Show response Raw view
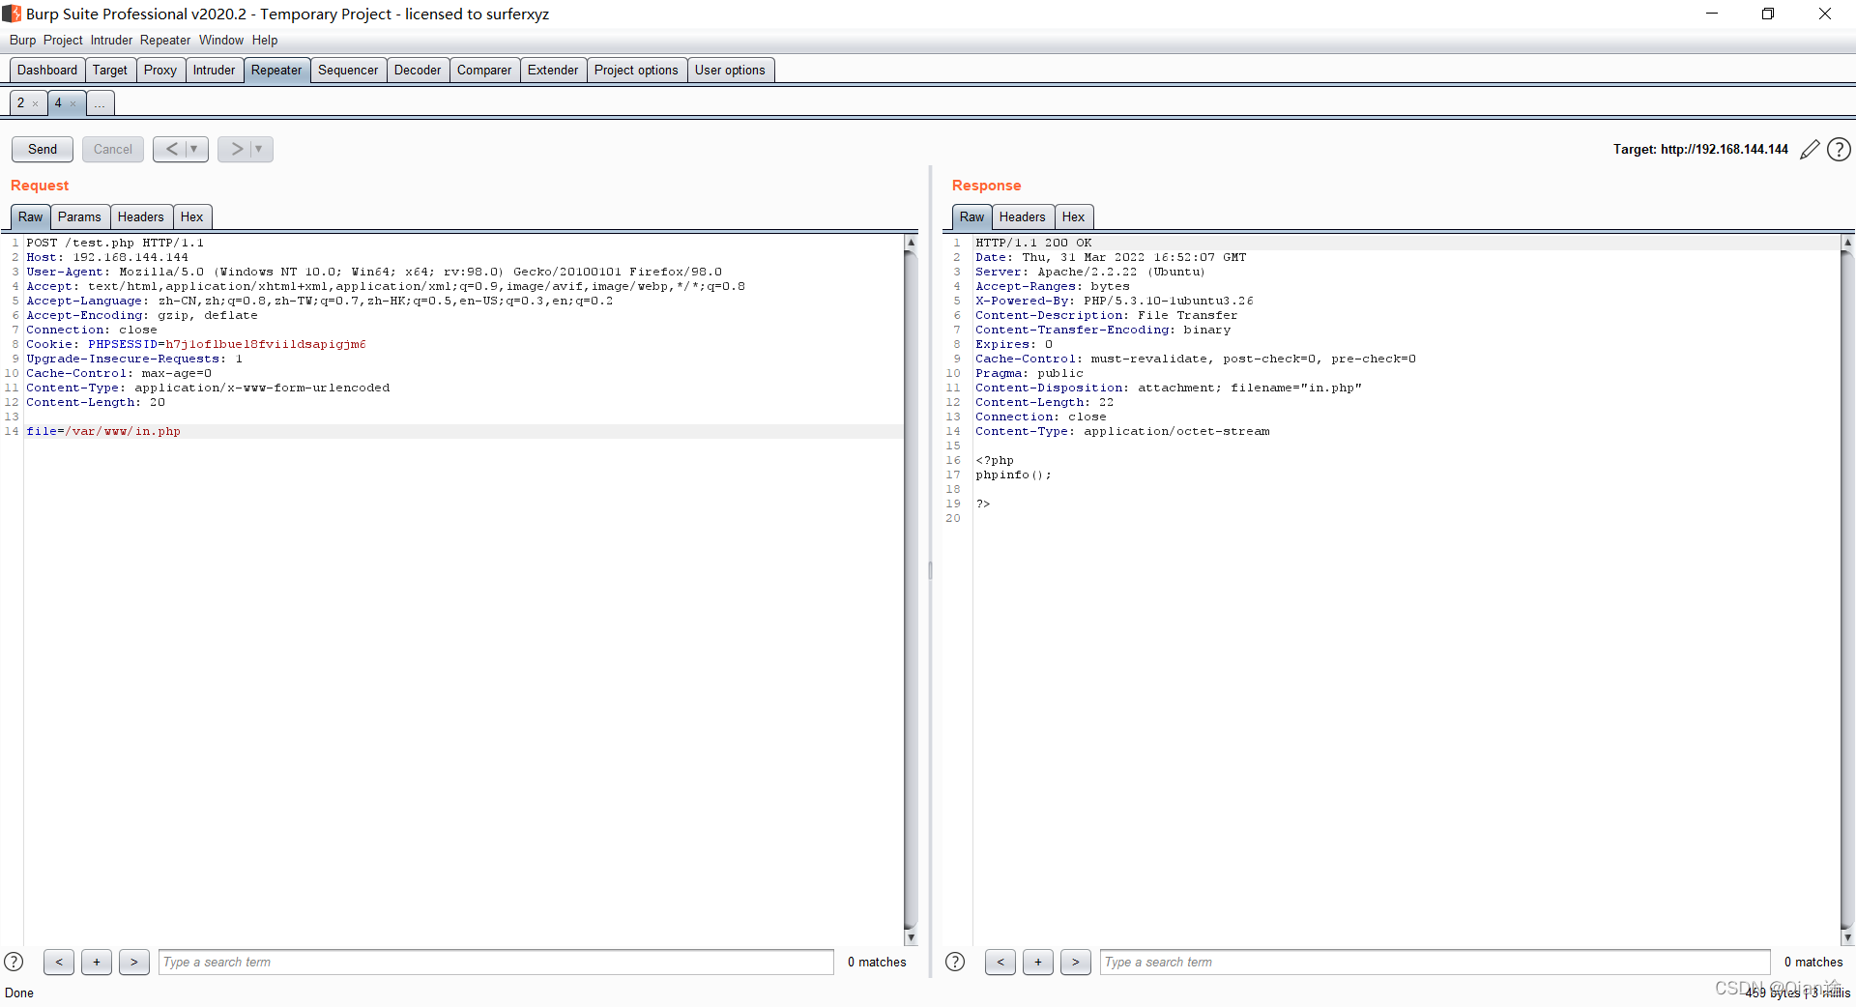The image size is (1856, 1007). pyautogui.click(x=971, y=216)
